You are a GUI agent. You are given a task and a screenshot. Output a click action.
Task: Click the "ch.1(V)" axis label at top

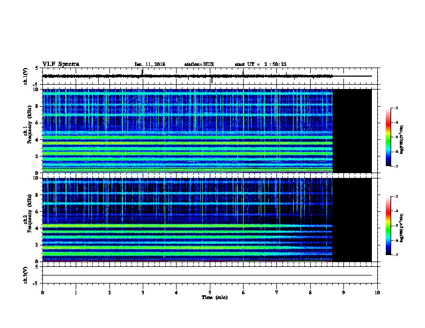25,76
